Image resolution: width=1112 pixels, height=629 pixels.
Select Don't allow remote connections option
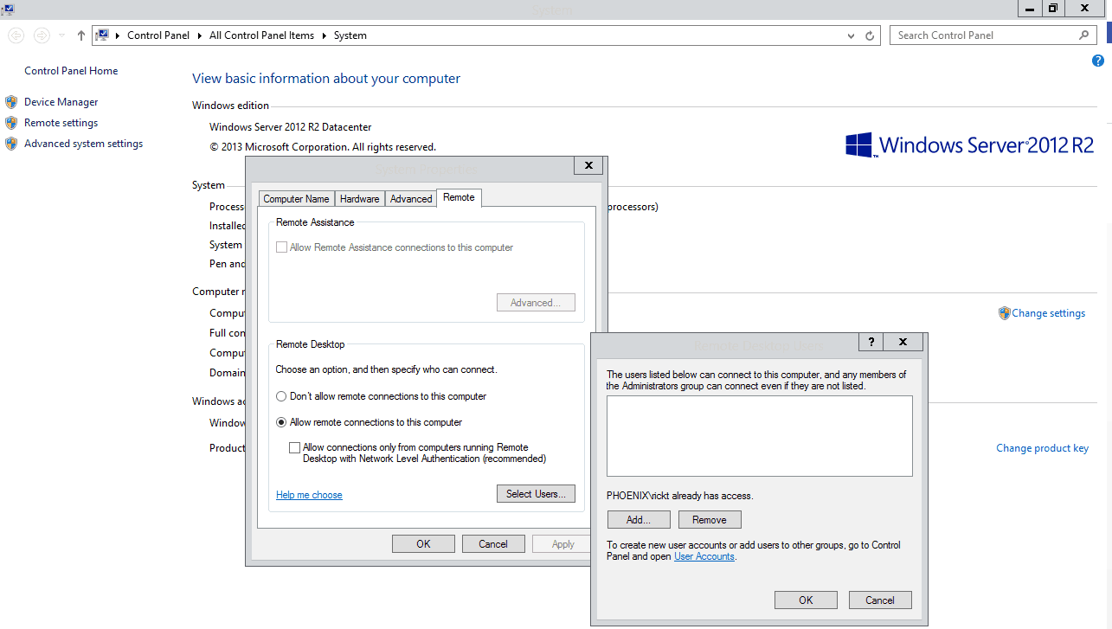click(x=281, y=396)
